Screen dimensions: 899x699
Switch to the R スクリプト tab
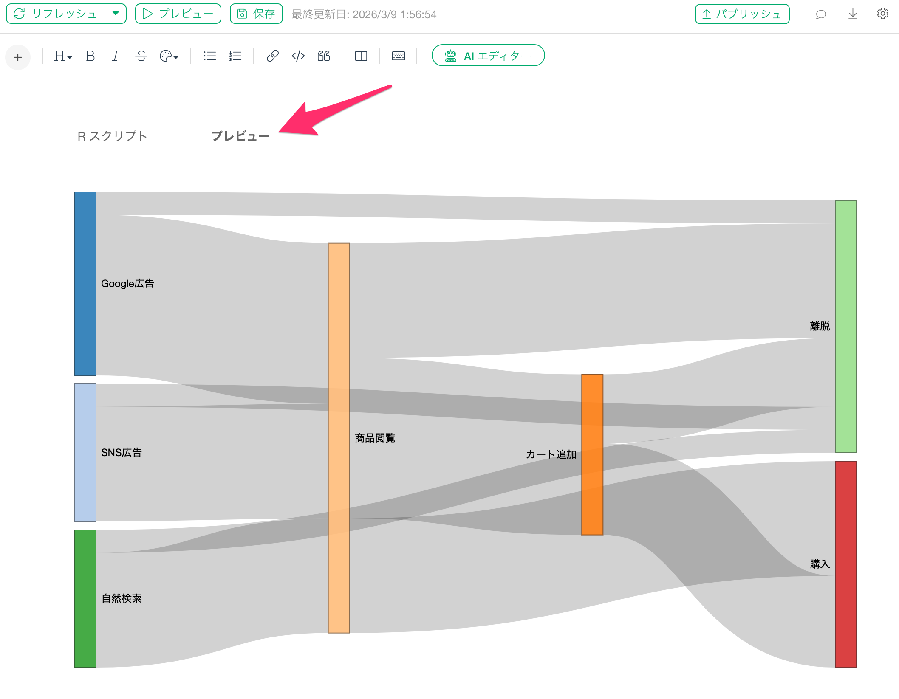tap(112, 136)
